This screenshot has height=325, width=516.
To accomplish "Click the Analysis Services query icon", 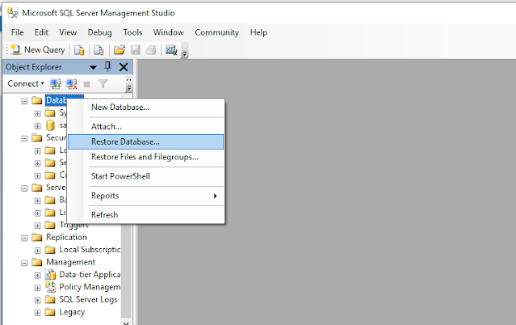I will coord(99,50).
